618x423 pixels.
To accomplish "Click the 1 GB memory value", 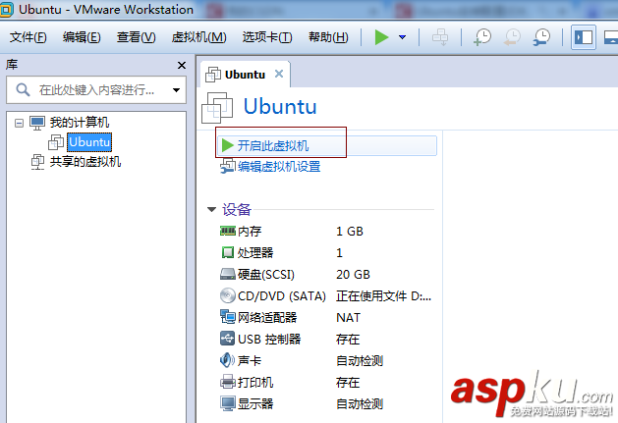I will pyautogui.click(x=350, y=232).
